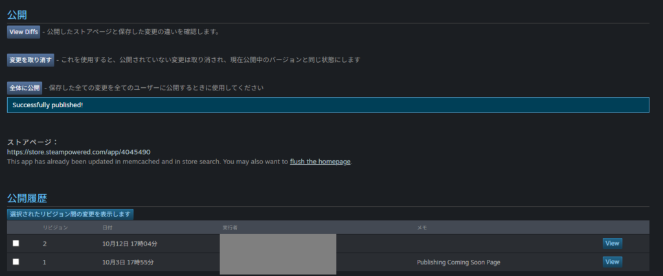
Task: Click the Publishing Coming Soon Page memo
Action: tap(458, 262)
